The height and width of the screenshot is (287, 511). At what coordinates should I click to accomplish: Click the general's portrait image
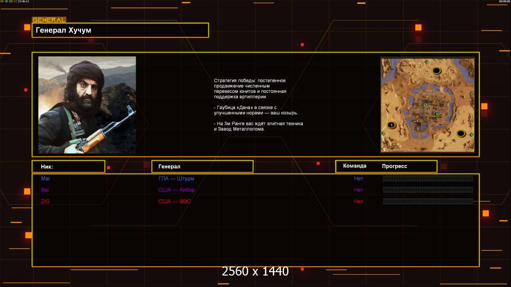point(87,105)
